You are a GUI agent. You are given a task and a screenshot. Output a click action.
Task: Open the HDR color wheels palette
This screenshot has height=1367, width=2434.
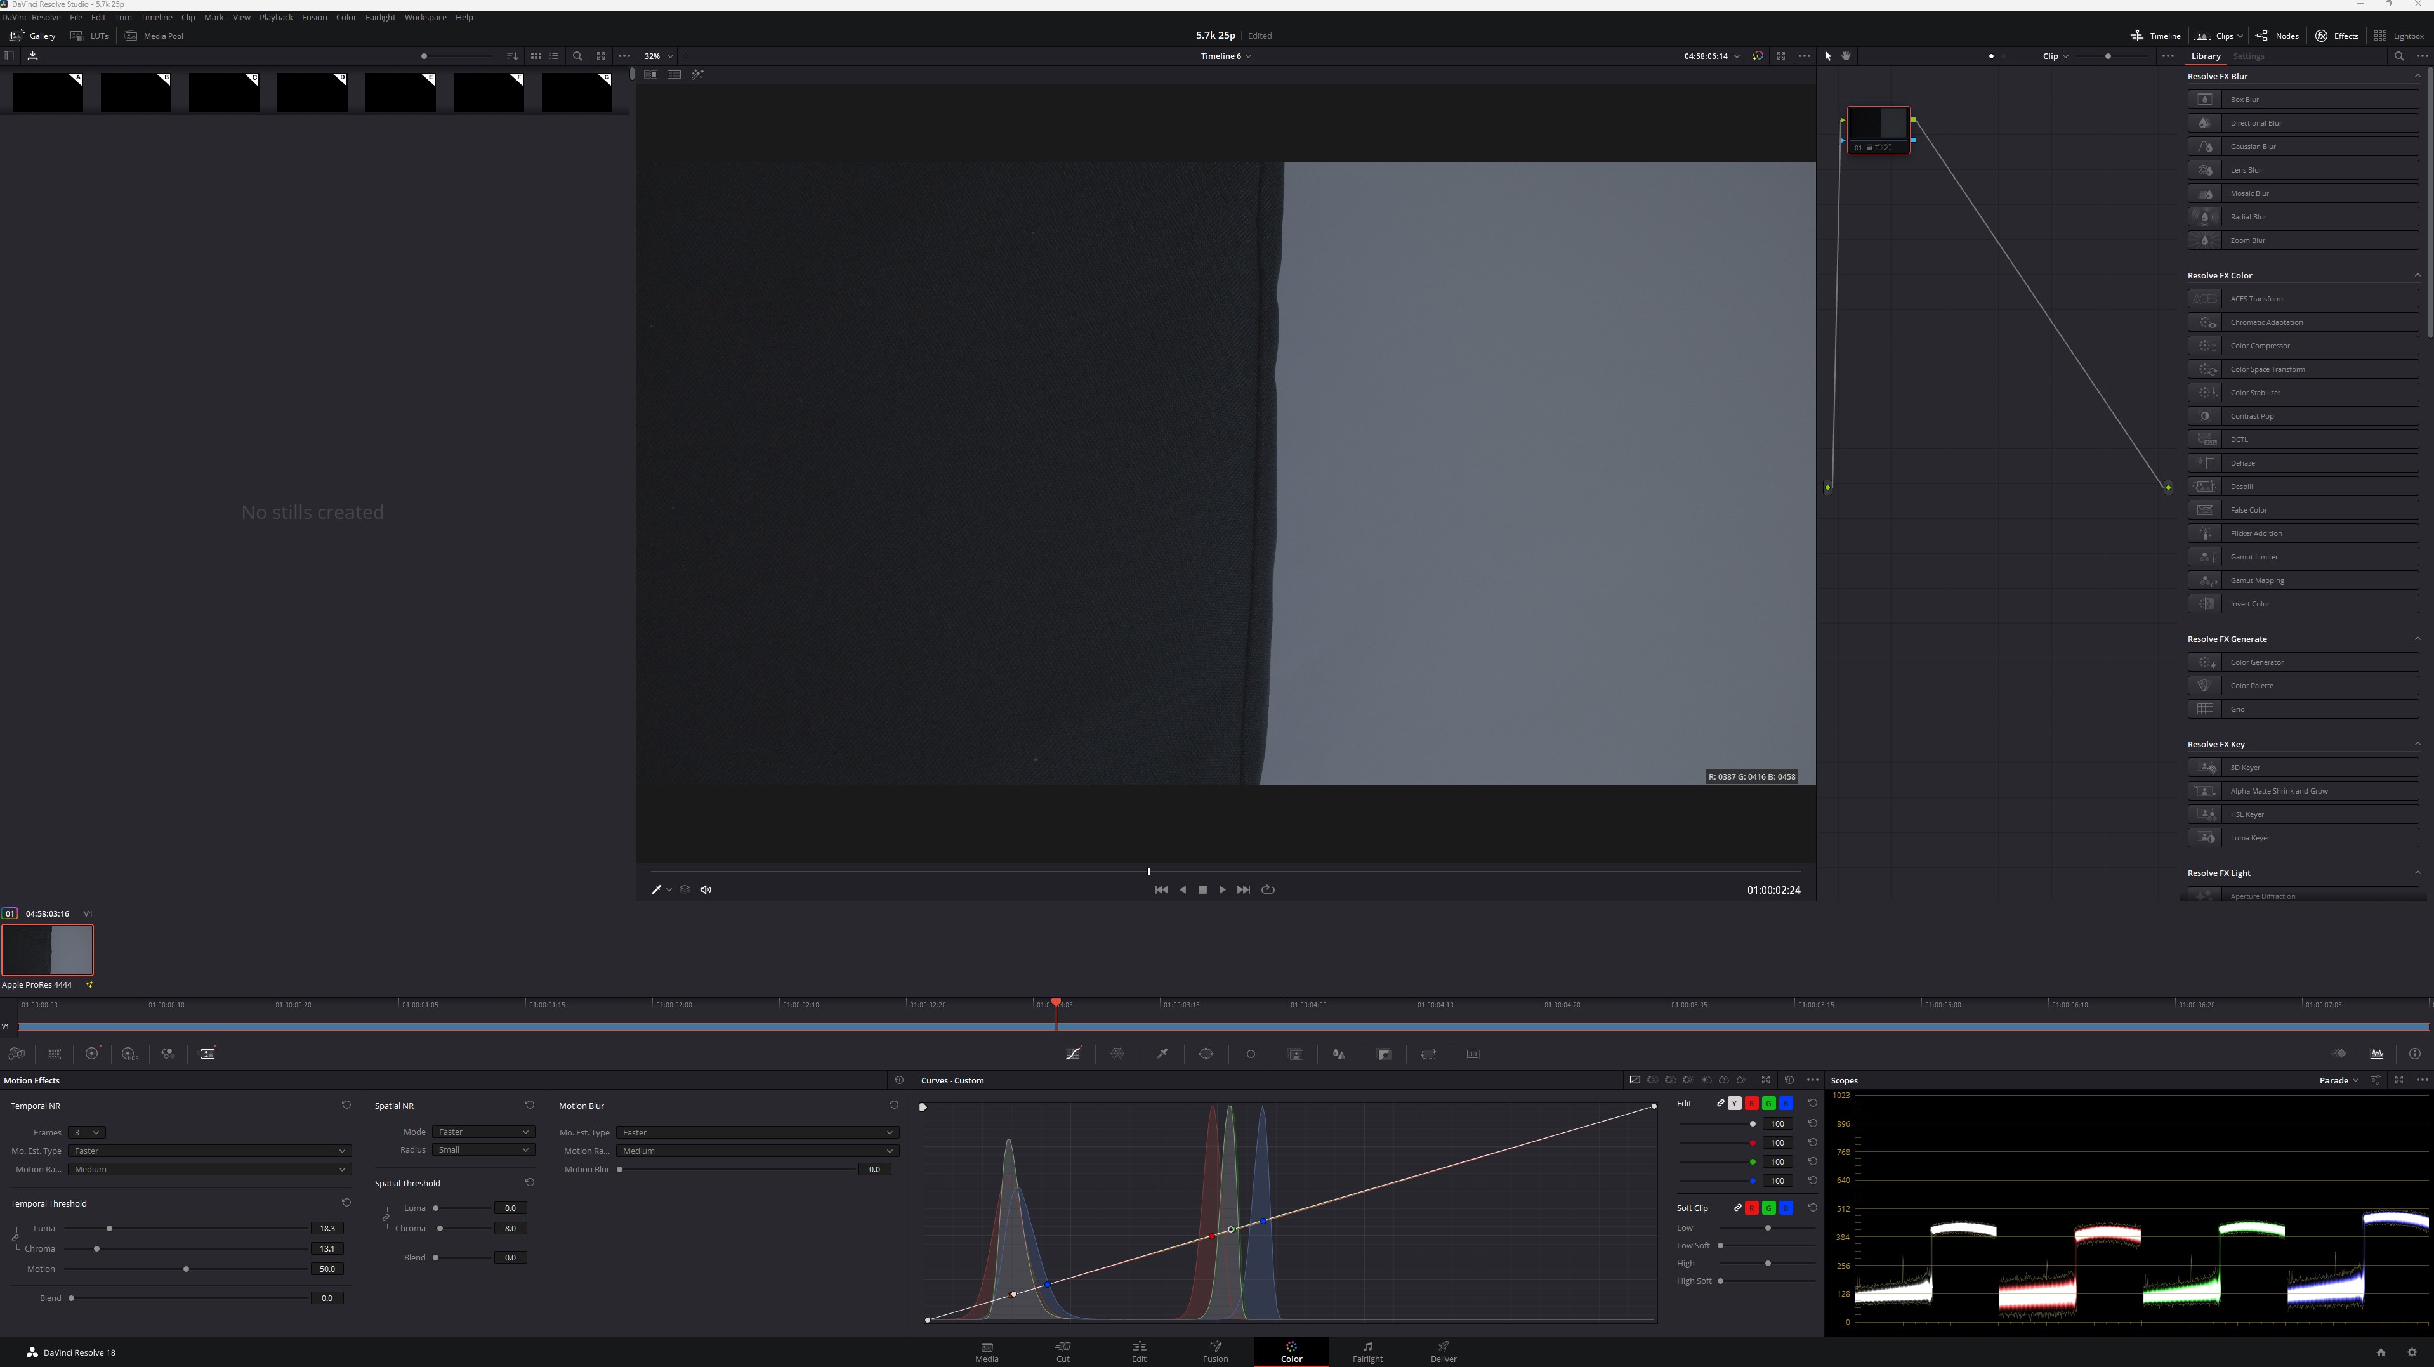click(129, 1054)
